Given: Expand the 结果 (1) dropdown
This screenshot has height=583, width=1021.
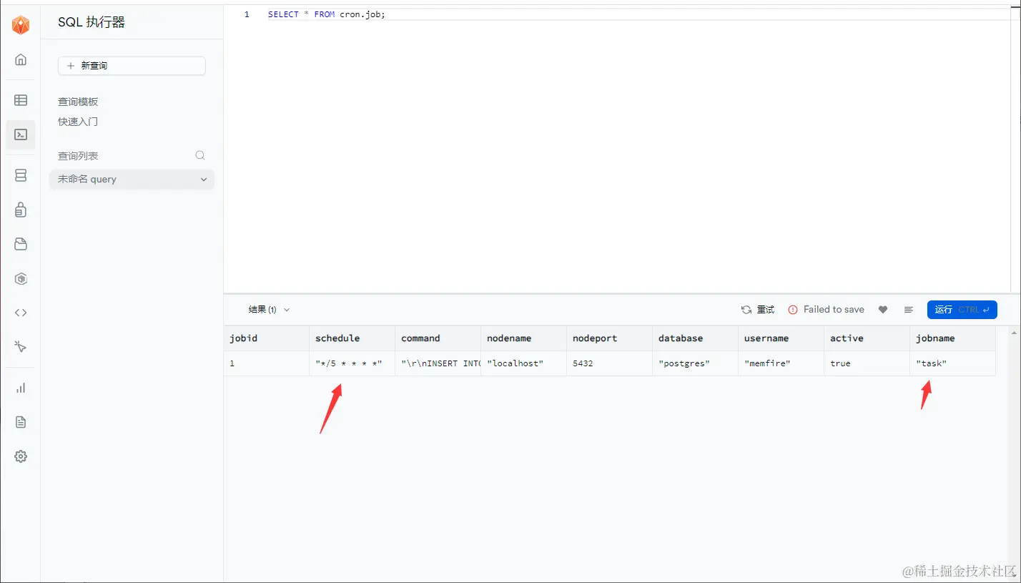Looking at the screenshot, I should [270, 310].
